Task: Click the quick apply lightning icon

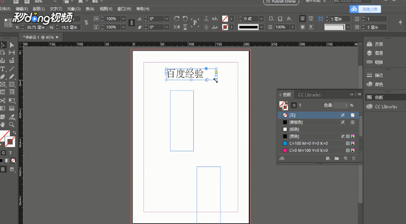Action: (400, 23)
